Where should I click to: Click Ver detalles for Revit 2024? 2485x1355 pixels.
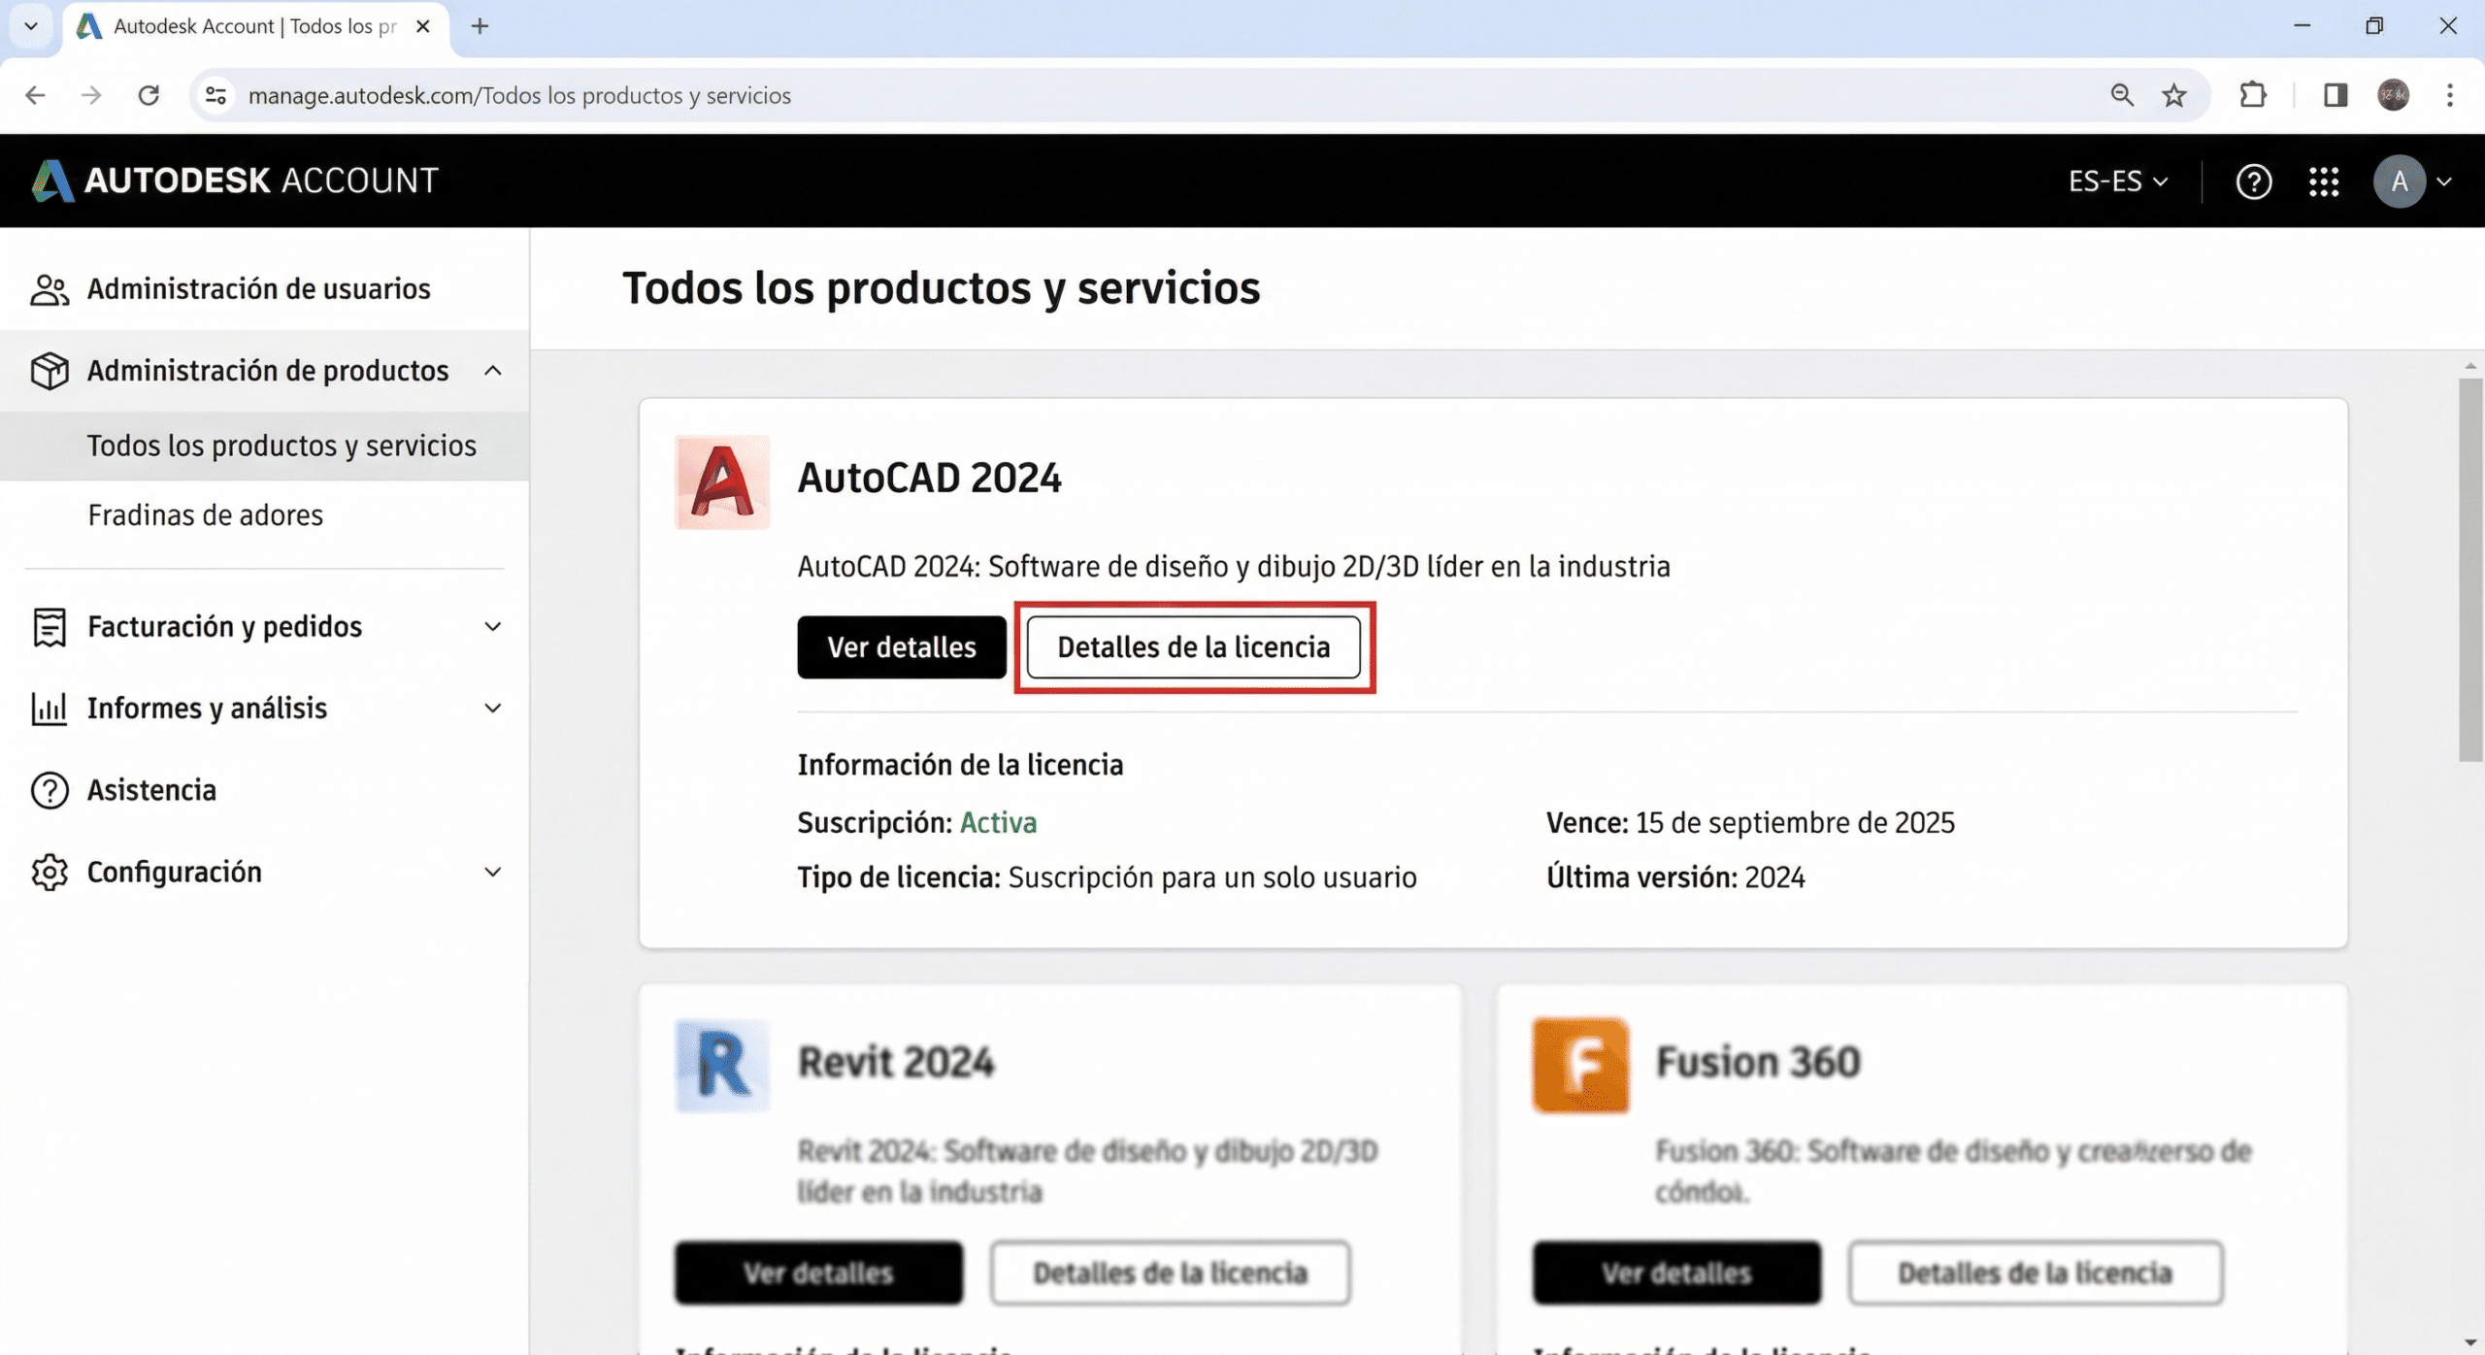pos(818,1272)
